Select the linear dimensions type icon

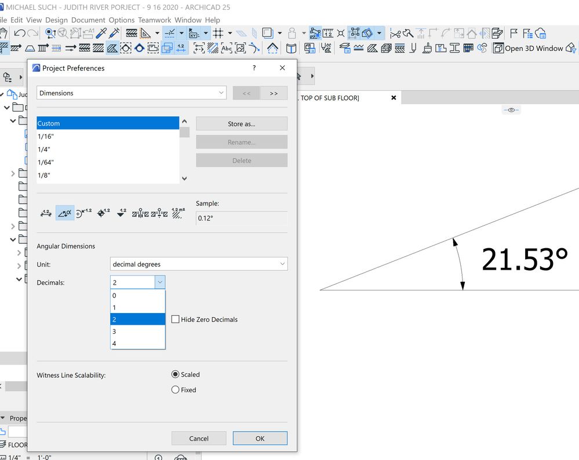(46, 213)
